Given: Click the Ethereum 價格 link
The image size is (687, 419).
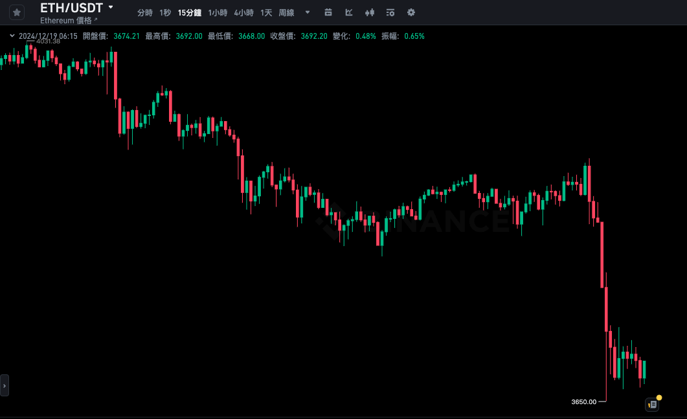Looking at the screenshot, I should pyautogui.click(x=66, y=20).
